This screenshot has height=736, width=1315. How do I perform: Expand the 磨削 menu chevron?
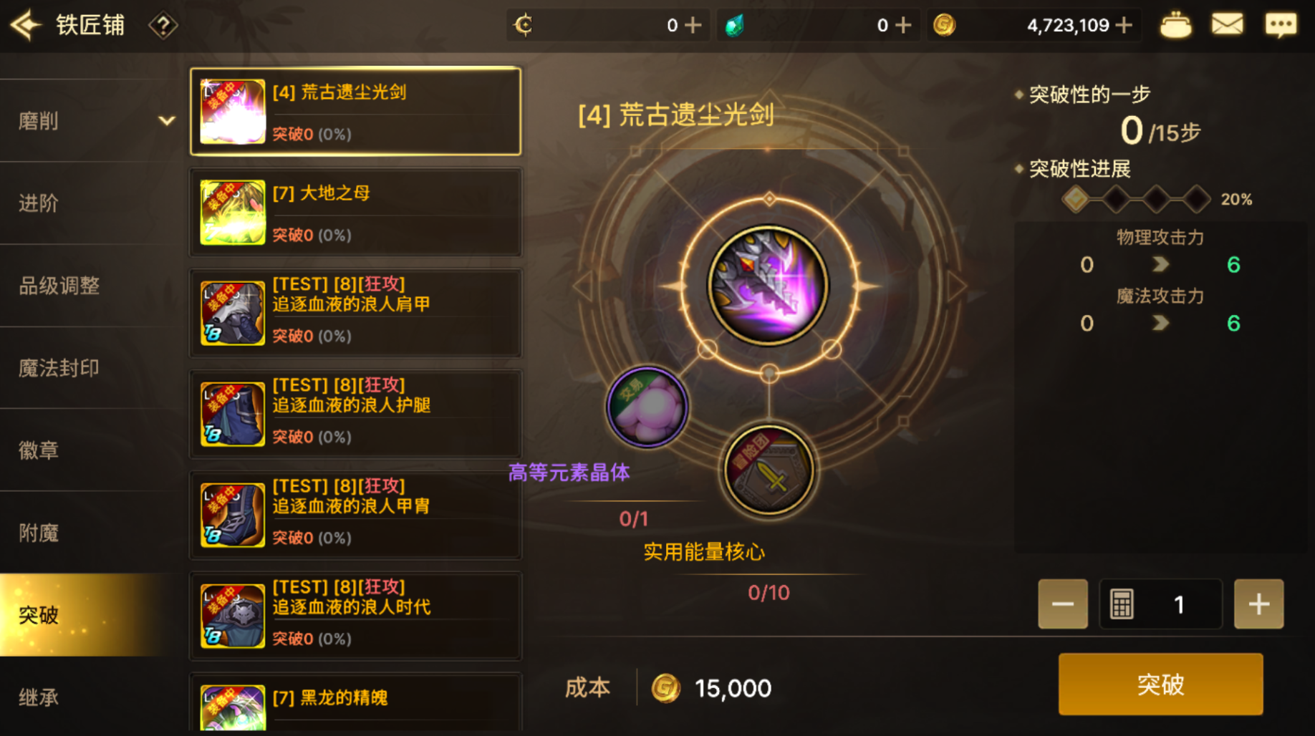pyautogui.click(x=167, y=120)
